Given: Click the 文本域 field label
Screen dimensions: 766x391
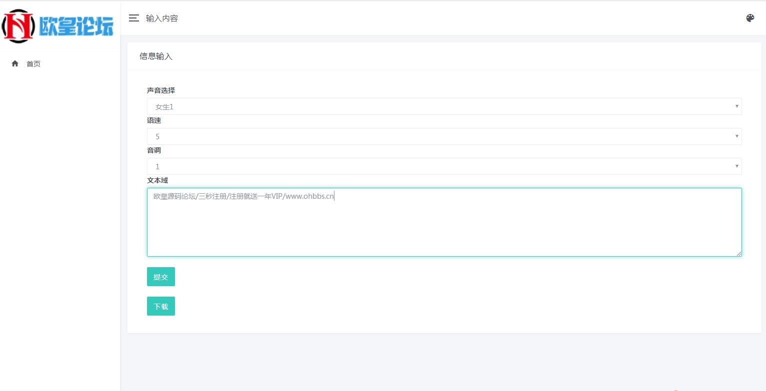Looking at the screenshot, I should click(x=157, y=180).
